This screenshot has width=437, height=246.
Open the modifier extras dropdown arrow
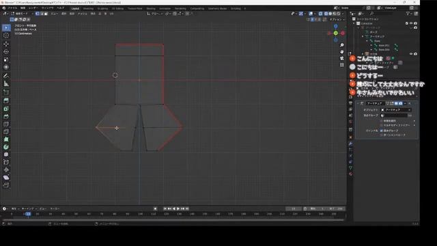(405, 103)
